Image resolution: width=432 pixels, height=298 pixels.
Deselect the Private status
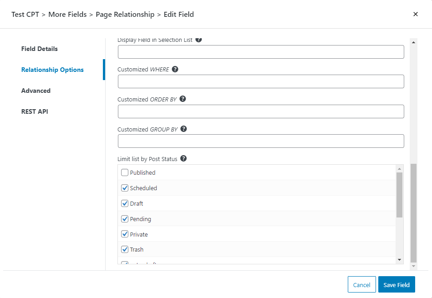pyautogui.click(x=125, y=234)
